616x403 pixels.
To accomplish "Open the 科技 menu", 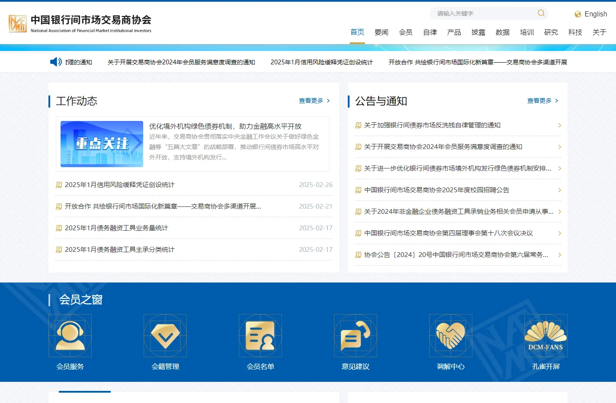I will click(575, 32).
